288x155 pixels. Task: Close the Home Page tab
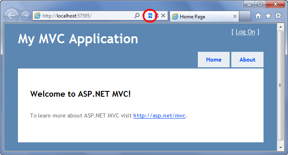pos(235,17)
